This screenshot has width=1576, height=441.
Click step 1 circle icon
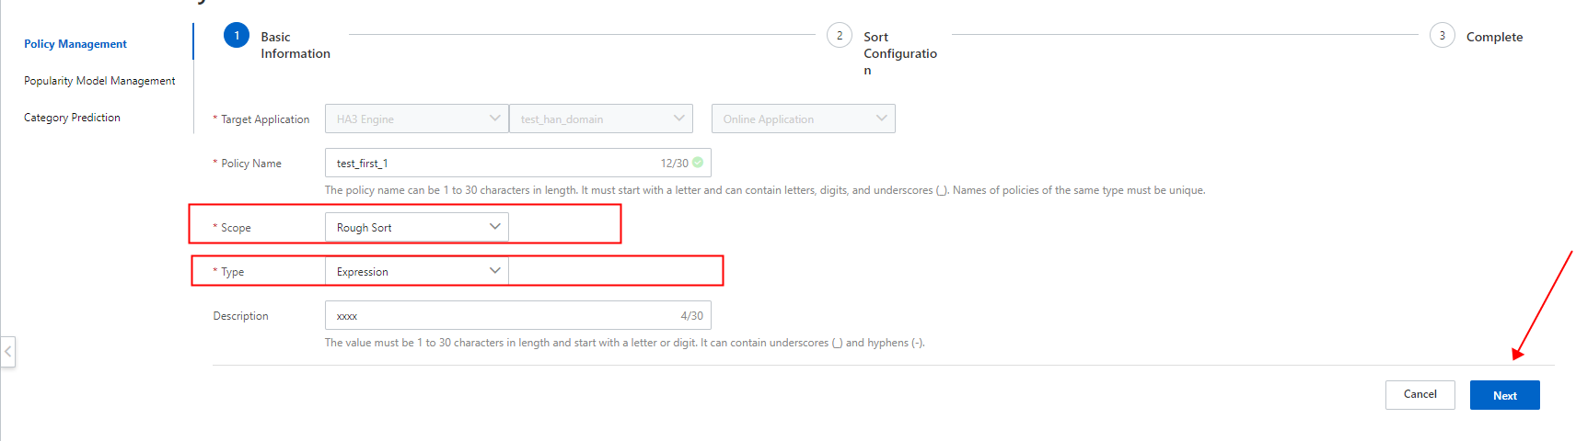237,36
